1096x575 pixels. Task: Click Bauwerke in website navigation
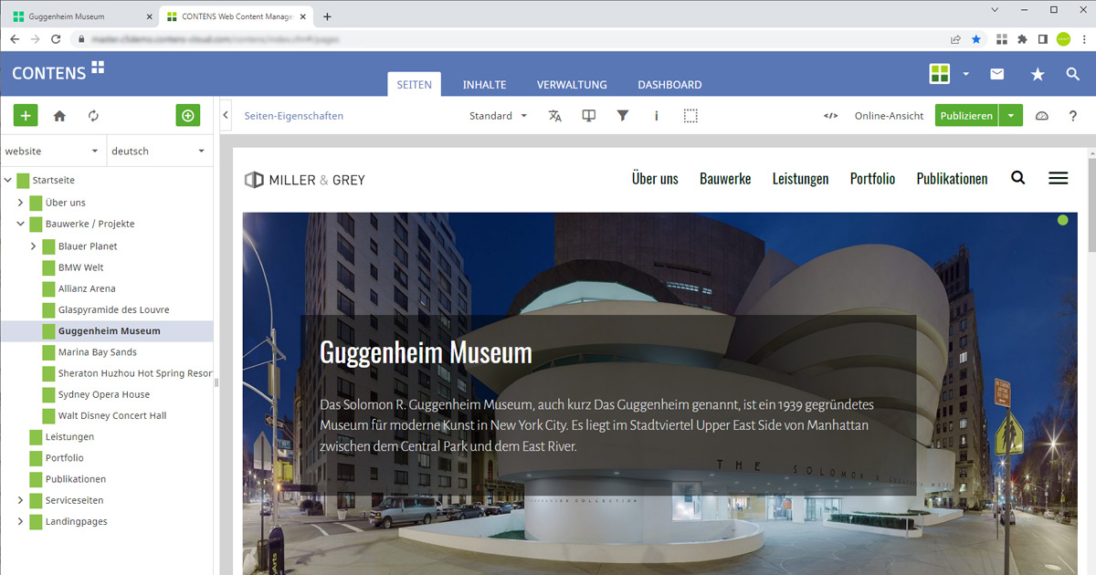[x=725, y=179]
